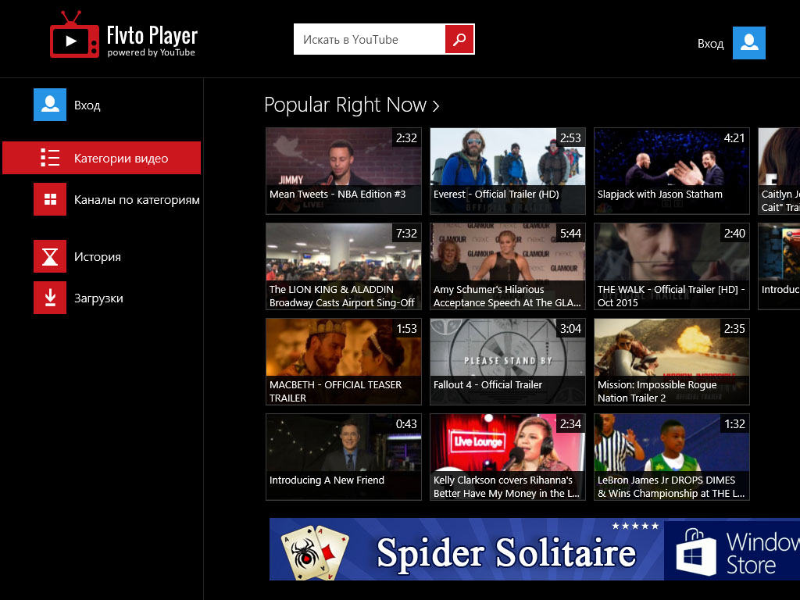
Task: Click the 2:53 duration badge on Everest
Action: (570, 137)
